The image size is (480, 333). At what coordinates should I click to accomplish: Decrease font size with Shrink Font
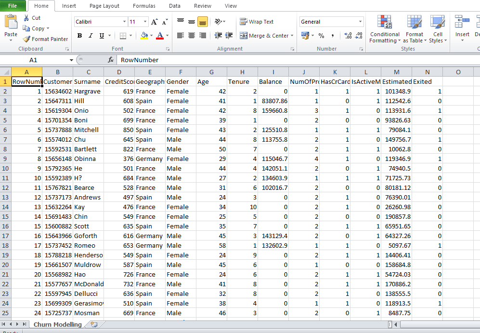coord(165,22)
